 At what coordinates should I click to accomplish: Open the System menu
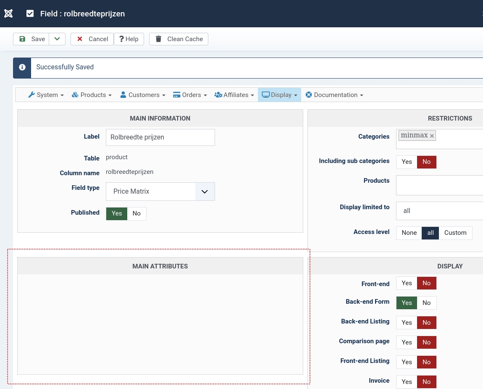46,95
